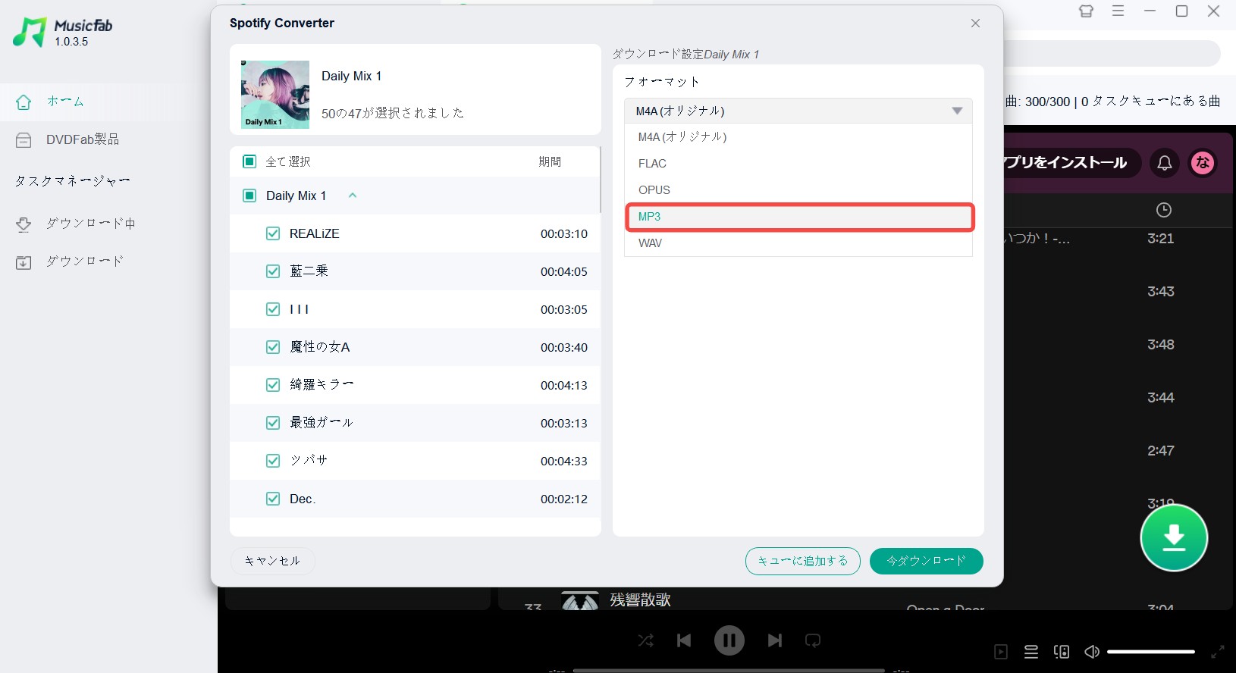Open the now playing view icon
This screenshot has width=1236, height=673.
pos(1001,652)
